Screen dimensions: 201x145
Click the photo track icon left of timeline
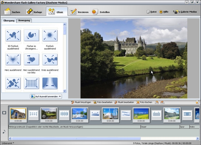(x=4, y=113)
